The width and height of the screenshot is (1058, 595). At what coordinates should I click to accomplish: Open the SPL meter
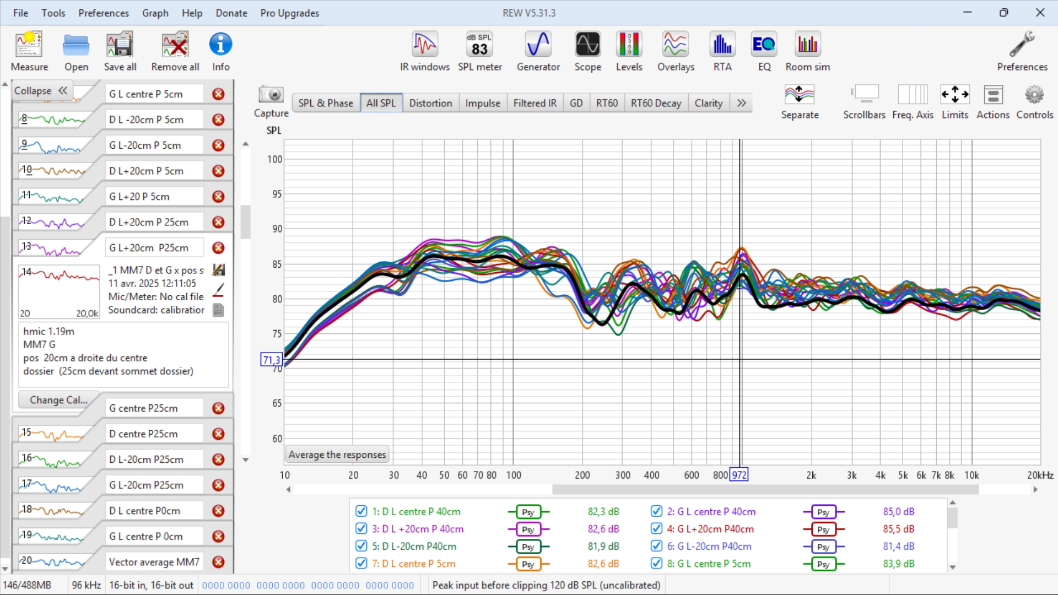tap(480, 51)
